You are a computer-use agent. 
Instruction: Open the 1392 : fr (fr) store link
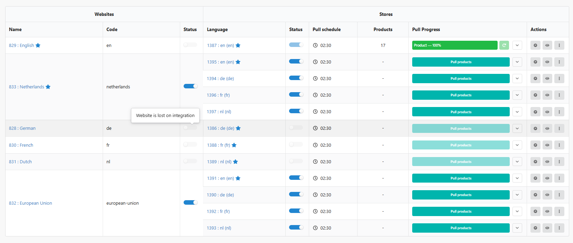click(x=218, y=211)
